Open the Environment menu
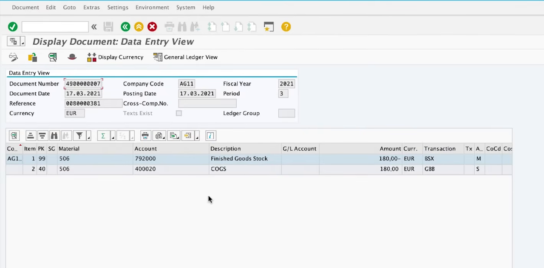 tap(152, 7)
